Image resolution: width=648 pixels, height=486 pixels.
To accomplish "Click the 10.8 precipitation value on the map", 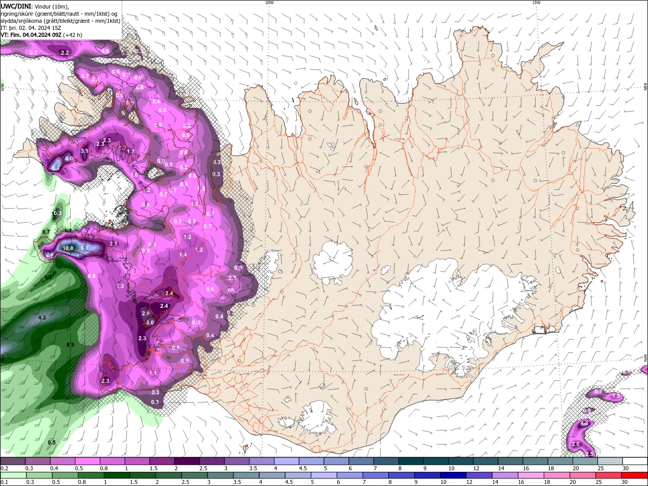I will click(x=68, y=248).
